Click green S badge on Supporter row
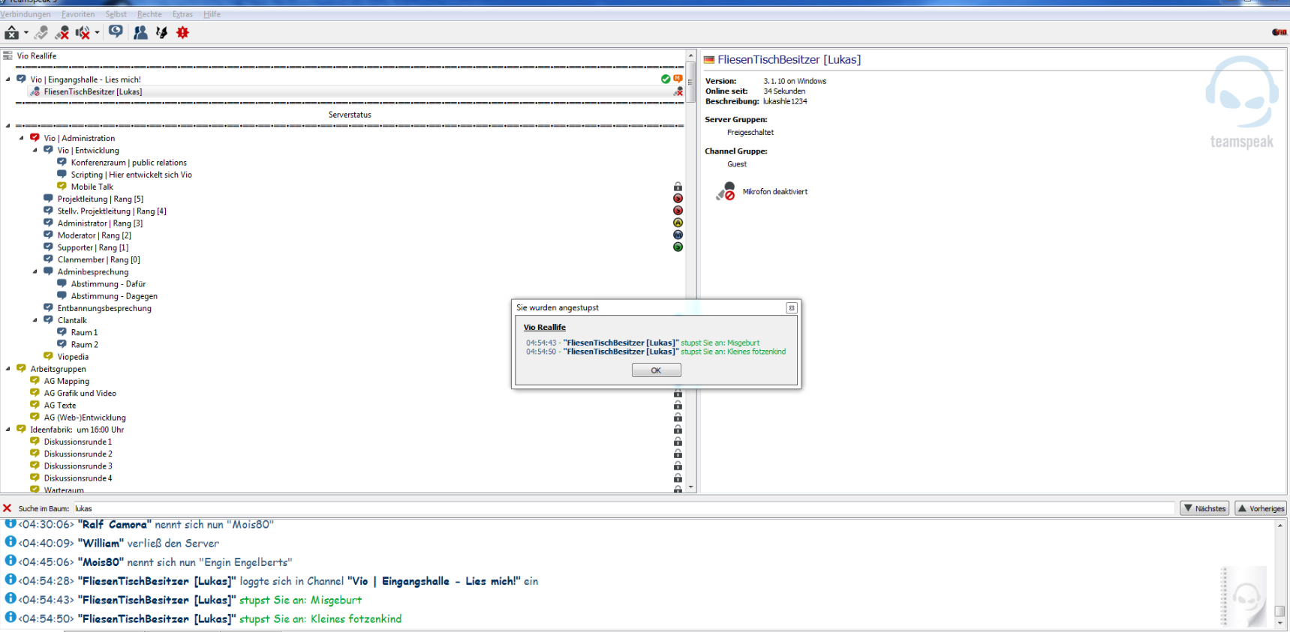Viewport: 1290px width, 632px height. point(678,247)
